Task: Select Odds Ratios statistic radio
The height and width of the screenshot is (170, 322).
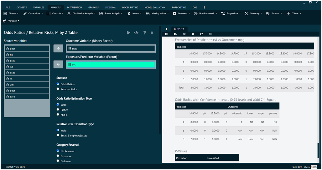Action: click(58, 84)
